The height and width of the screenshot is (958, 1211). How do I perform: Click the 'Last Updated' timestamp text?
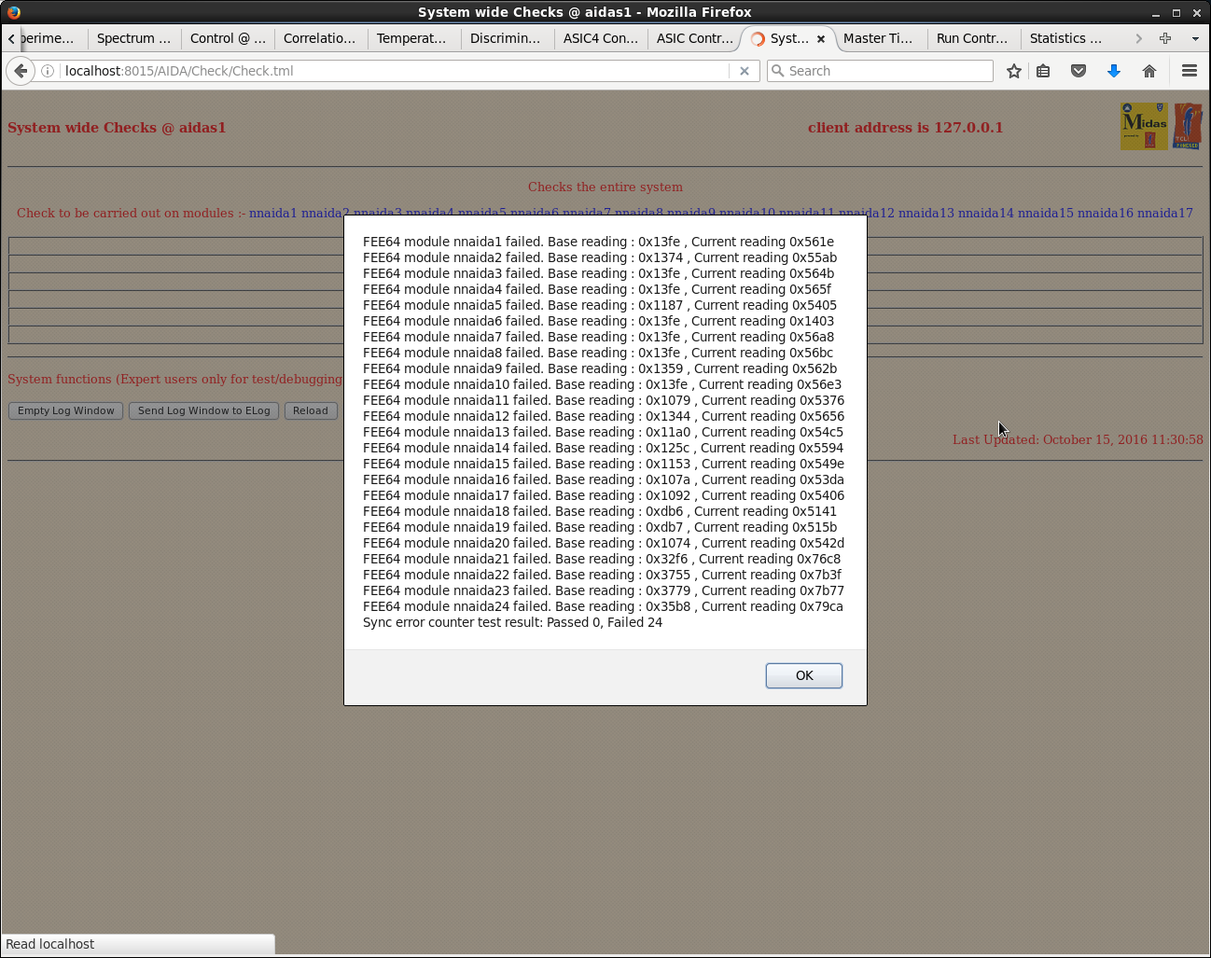tap(1078, 439)
